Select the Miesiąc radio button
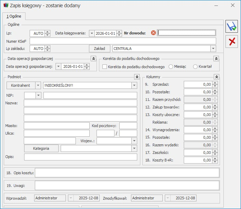This screenshot has width=241, height=209. pos(171,66)
